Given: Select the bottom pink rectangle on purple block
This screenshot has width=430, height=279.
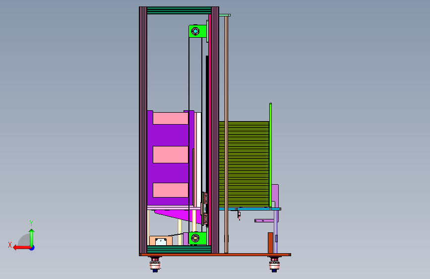Looking at the screenshot, I should [170, 190].
